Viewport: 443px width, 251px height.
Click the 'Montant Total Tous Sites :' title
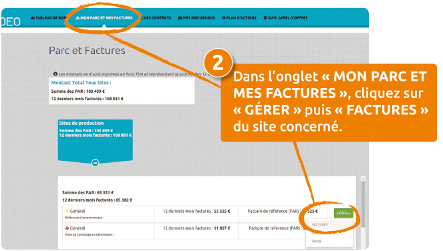pos(81,83)
